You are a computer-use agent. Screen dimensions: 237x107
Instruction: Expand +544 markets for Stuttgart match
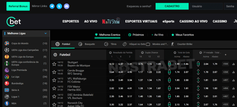point(226,64)
